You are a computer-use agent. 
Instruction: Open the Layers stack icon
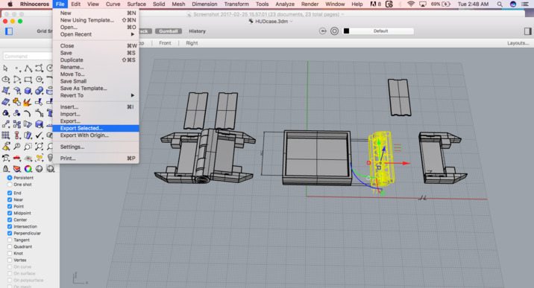click(17, 168)
